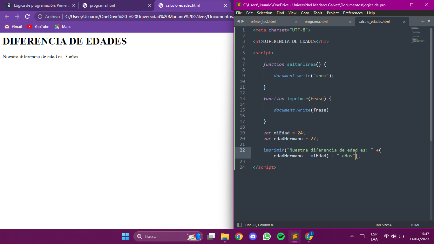Open the Selection menu

(265, 13)
